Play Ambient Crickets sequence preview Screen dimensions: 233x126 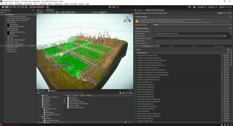225,55
